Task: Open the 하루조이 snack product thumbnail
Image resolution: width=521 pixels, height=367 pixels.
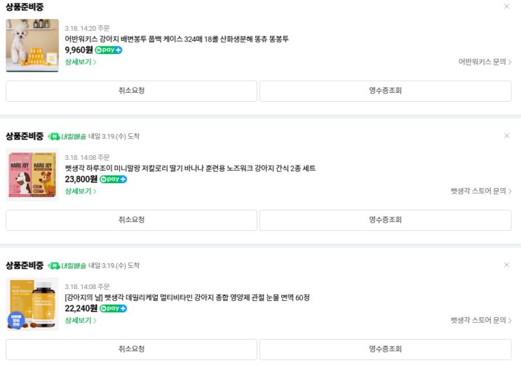Action: (32, 175)
